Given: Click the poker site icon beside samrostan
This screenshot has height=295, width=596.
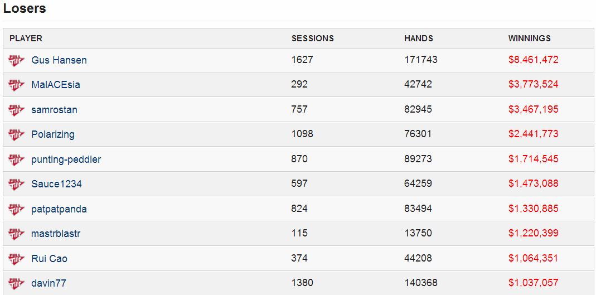Looking at the screenshot, I should [16, 110].
